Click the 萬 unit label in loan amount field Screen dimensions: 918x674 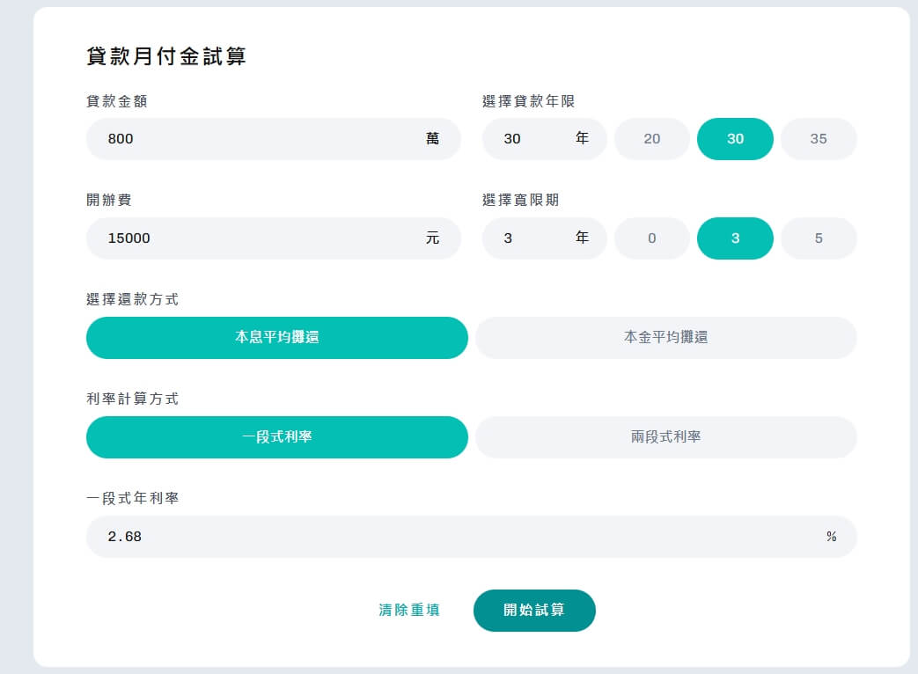pyautogui.click(x=431, y=139)
